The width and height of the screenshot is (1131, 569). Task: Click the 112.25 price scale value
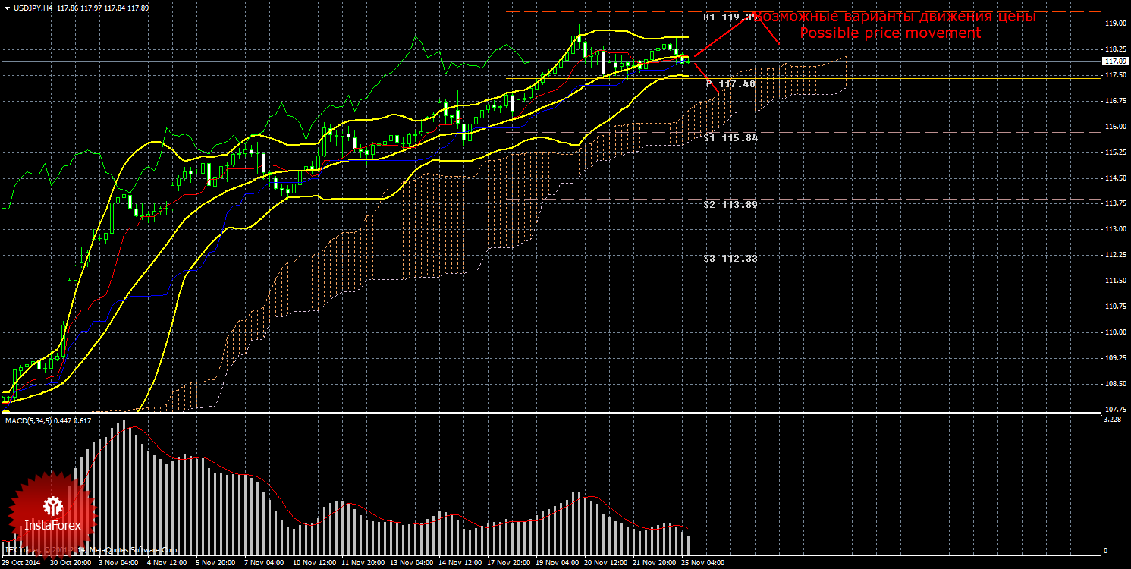[1115, 255]
